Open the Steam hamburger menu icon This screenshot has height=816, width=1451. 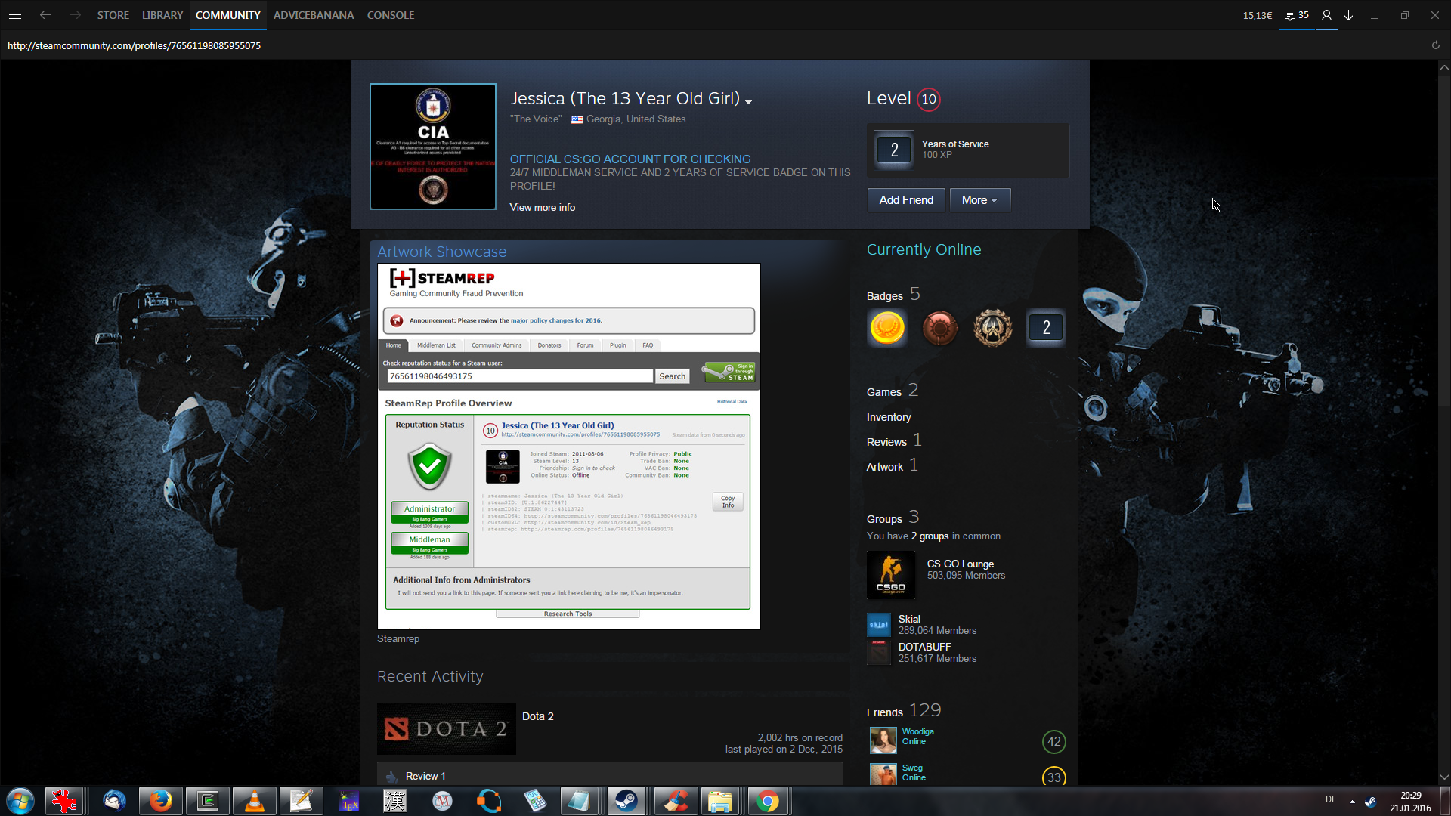[15, 15]
